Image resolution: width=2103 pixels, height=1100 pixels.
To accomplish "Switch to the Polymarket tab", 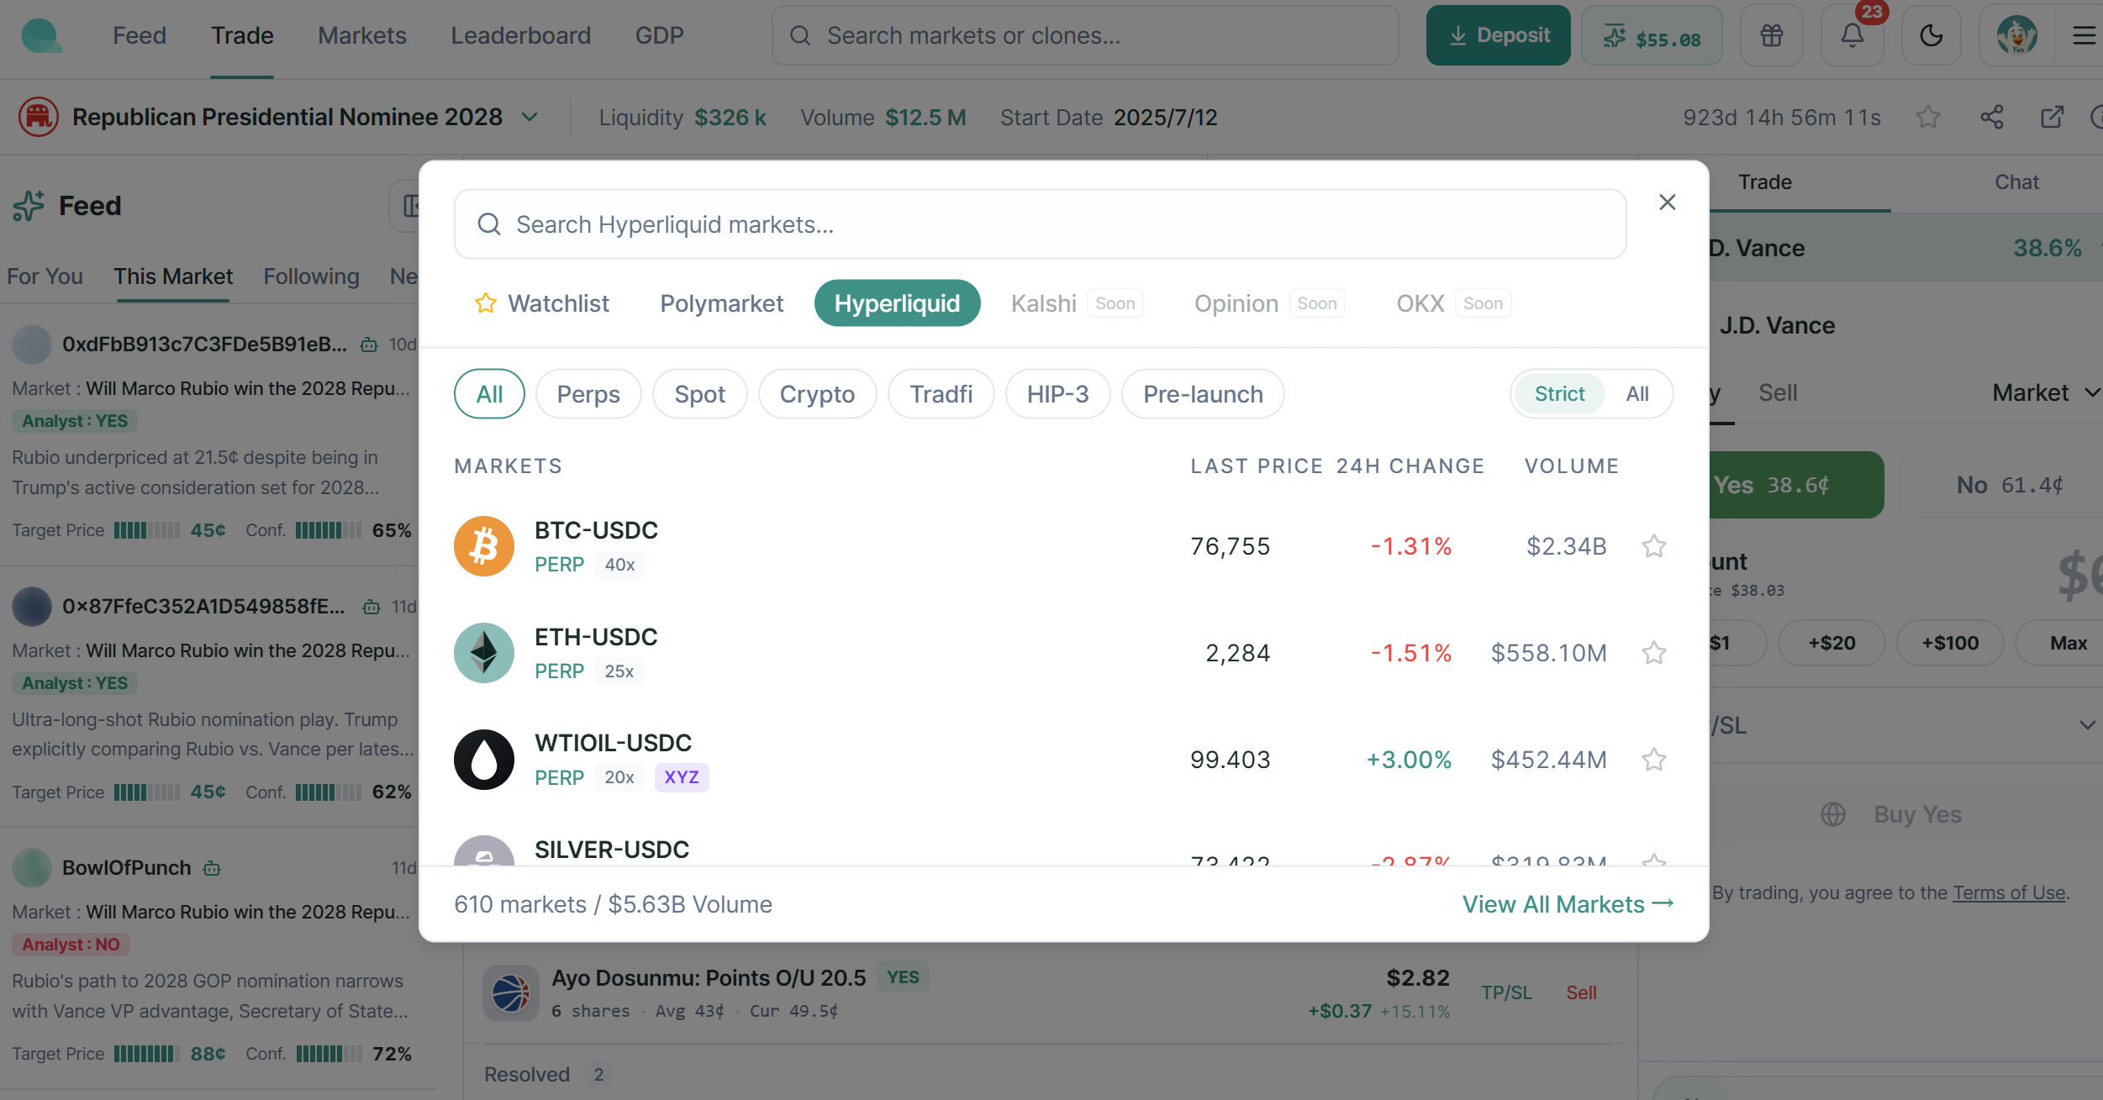I will pyautogui.click(x=721, y=303).
